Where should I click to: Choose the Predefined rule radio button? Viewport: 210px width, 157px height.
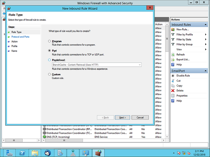point(49,60)
